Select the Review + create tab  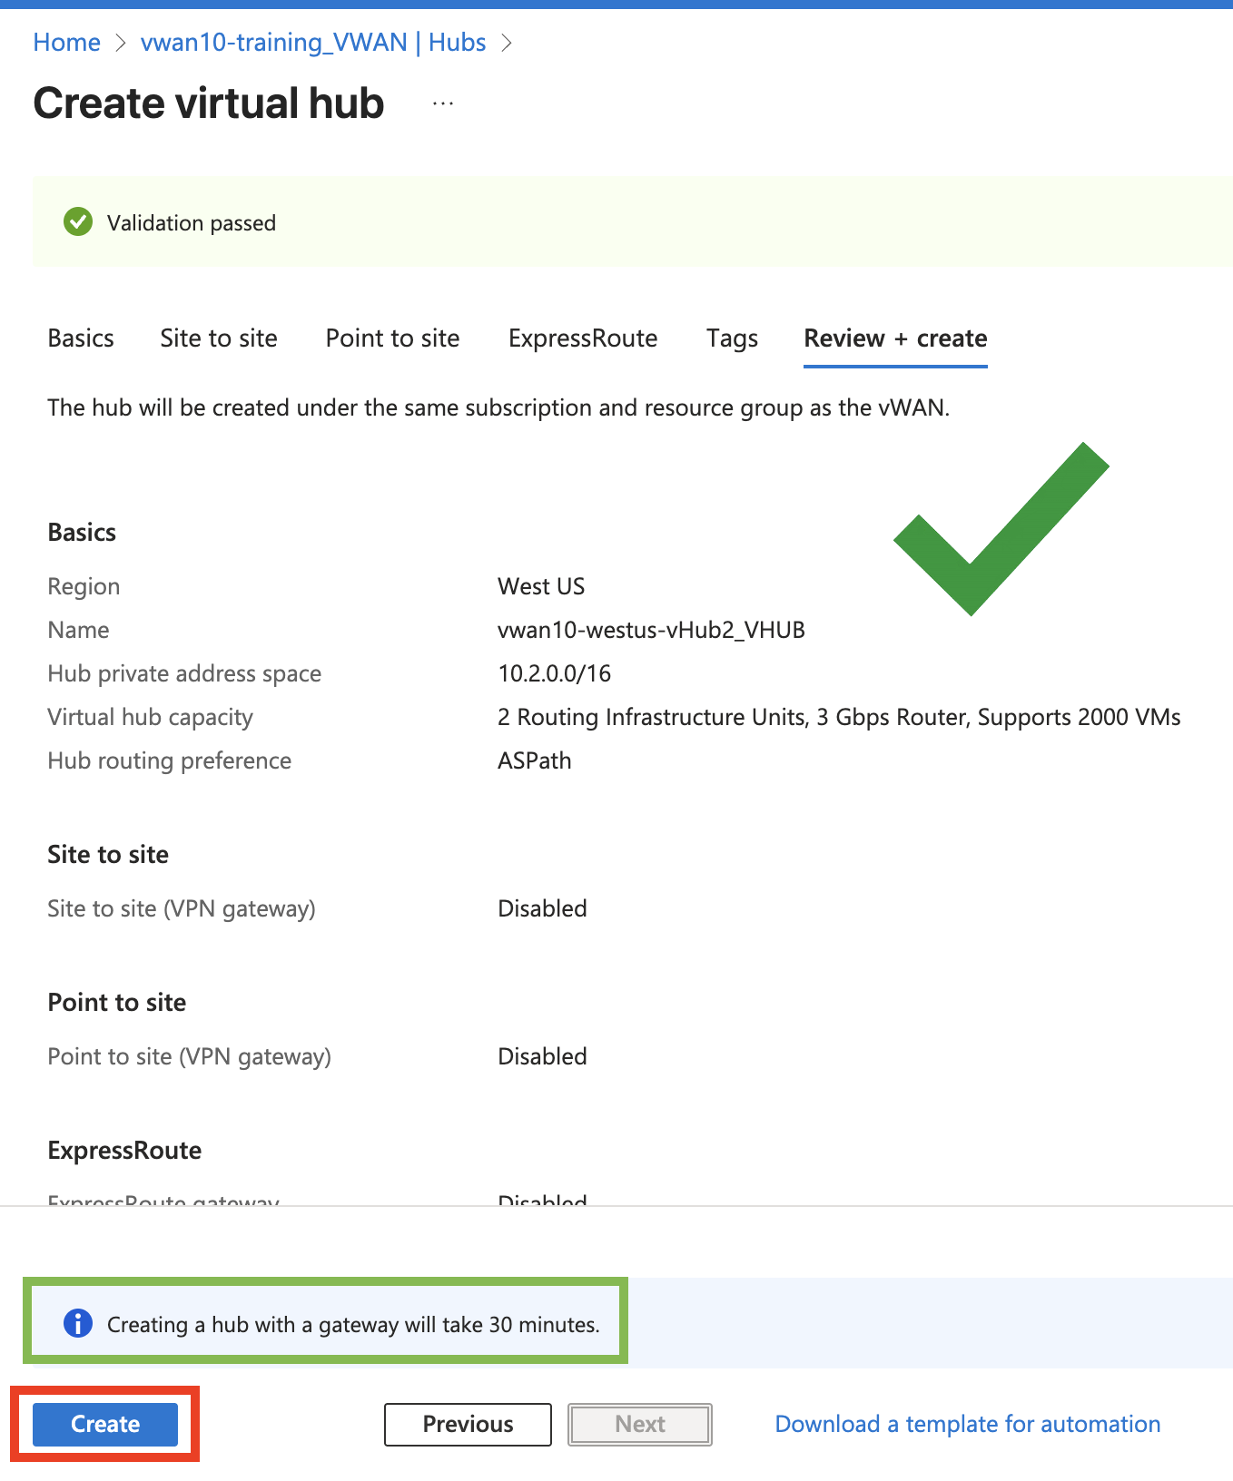tap(895, 338)
